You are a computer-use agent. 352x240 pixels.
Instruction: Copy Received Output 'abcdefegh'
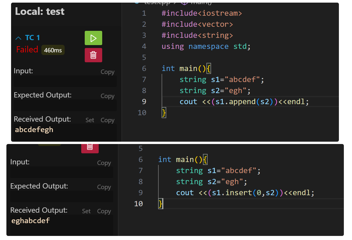(x=107, y=120)
